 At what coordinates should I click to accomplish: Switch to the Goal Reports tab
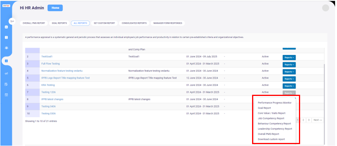coord(59,23)
